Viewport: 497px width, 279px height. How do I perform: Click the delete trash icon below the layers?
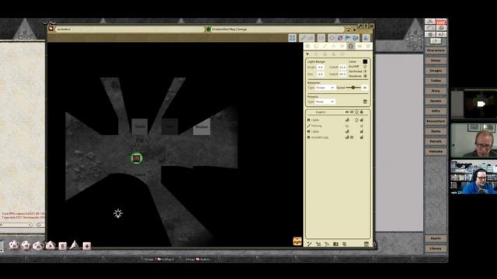(x=366, y=244)
